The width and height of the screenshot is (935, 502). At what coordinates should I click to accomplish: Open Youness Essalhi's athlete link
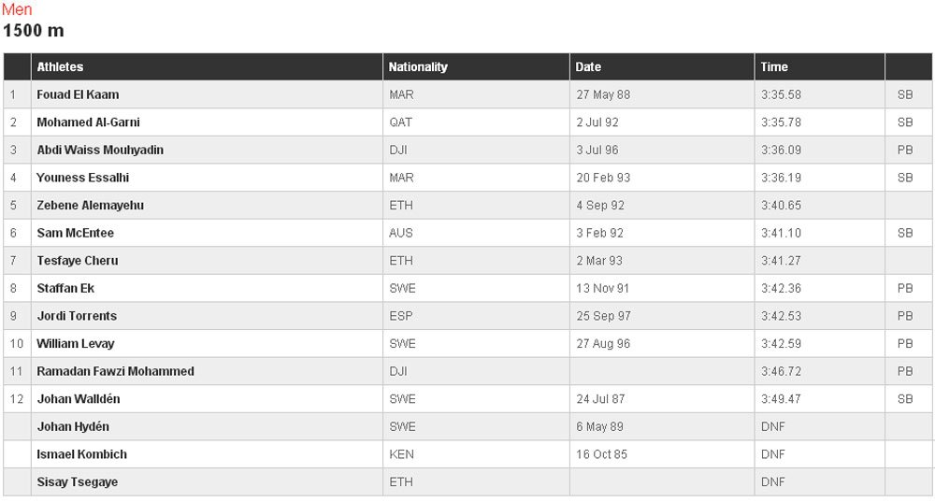point(83,177)
